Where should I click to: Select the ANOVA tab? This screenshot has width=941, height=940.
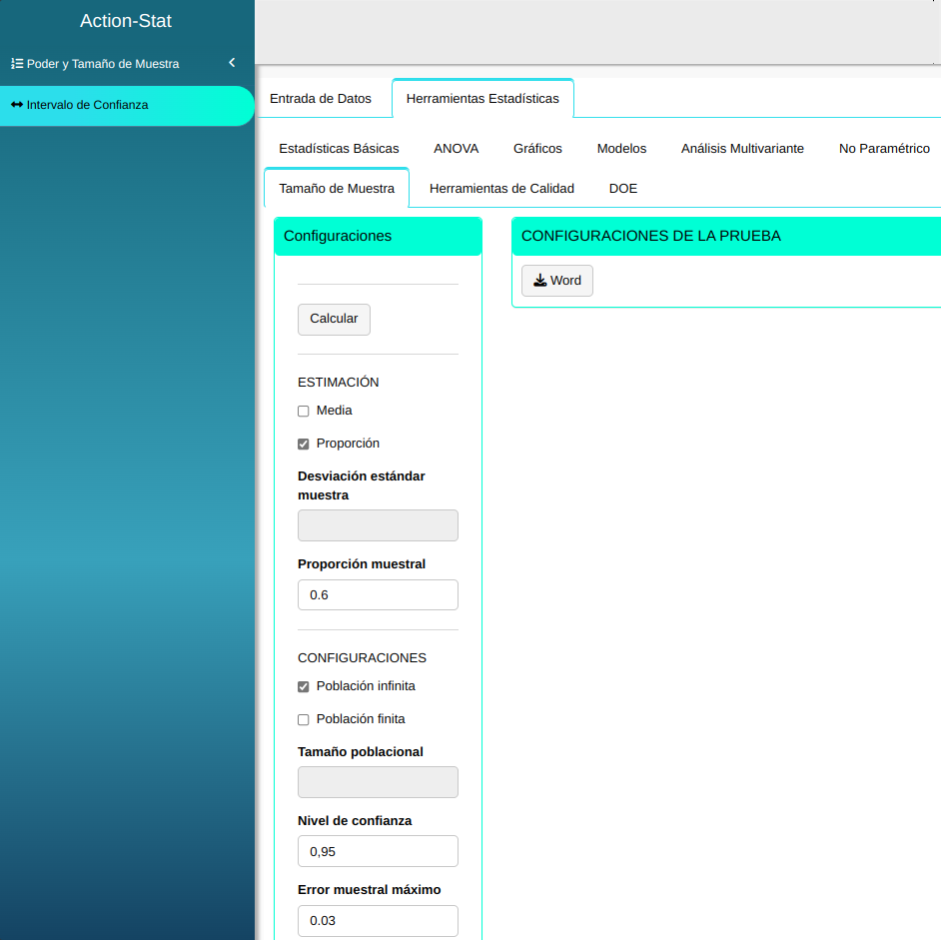456,149
